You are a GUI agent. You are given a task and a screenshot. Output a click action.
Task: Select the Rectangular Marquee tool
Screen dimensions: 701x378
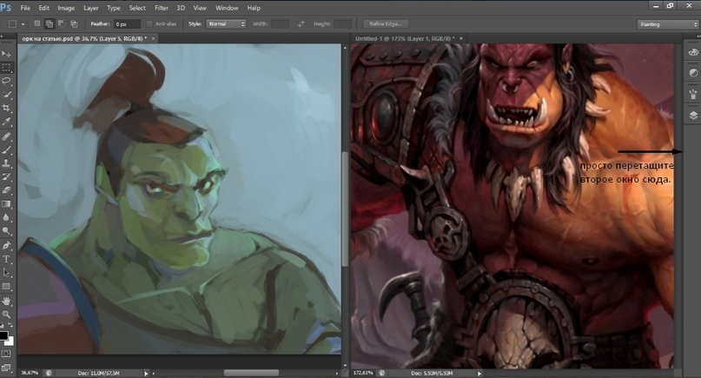(x=6, y=68)
